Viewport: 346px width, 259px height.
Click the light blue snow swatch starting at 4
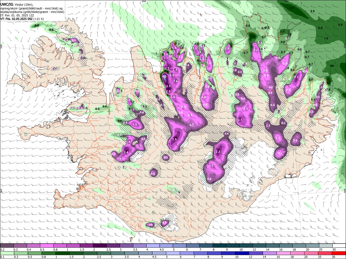153,246
